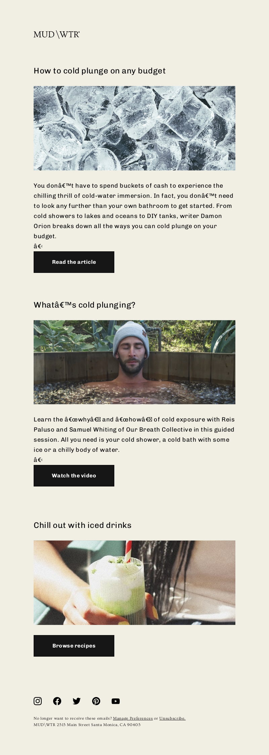Click the MUD\WTR logo

click(56, 34)
